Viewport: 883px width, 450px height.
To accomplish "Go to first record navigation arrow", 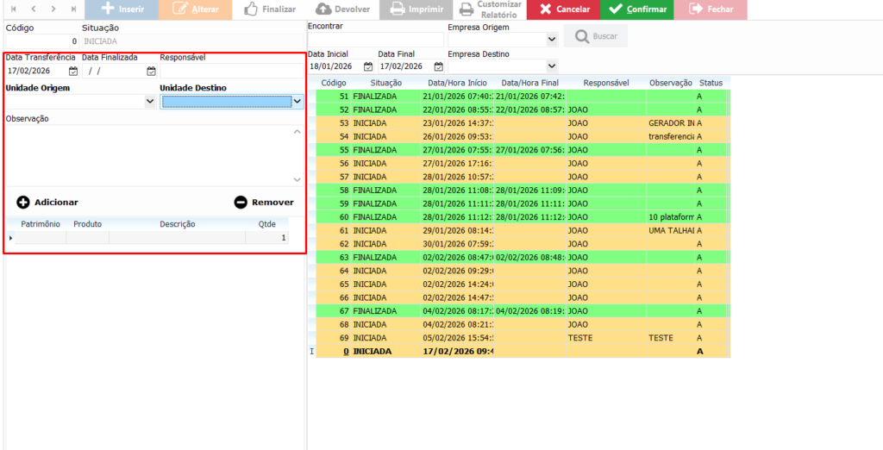I will point(13,9).
